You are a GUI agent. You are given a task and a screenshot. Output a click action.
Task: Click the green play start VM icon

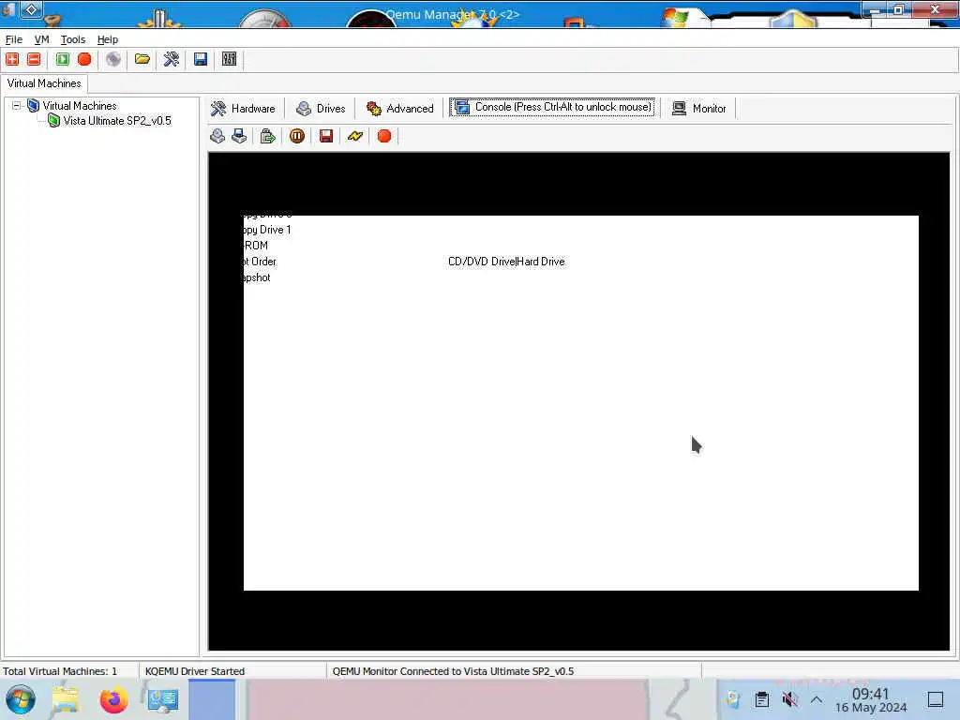(x=63, y=59)
